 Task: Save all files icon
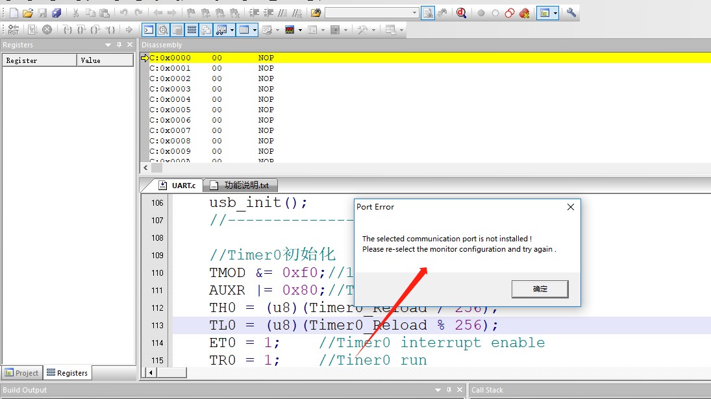coord(56,13)
